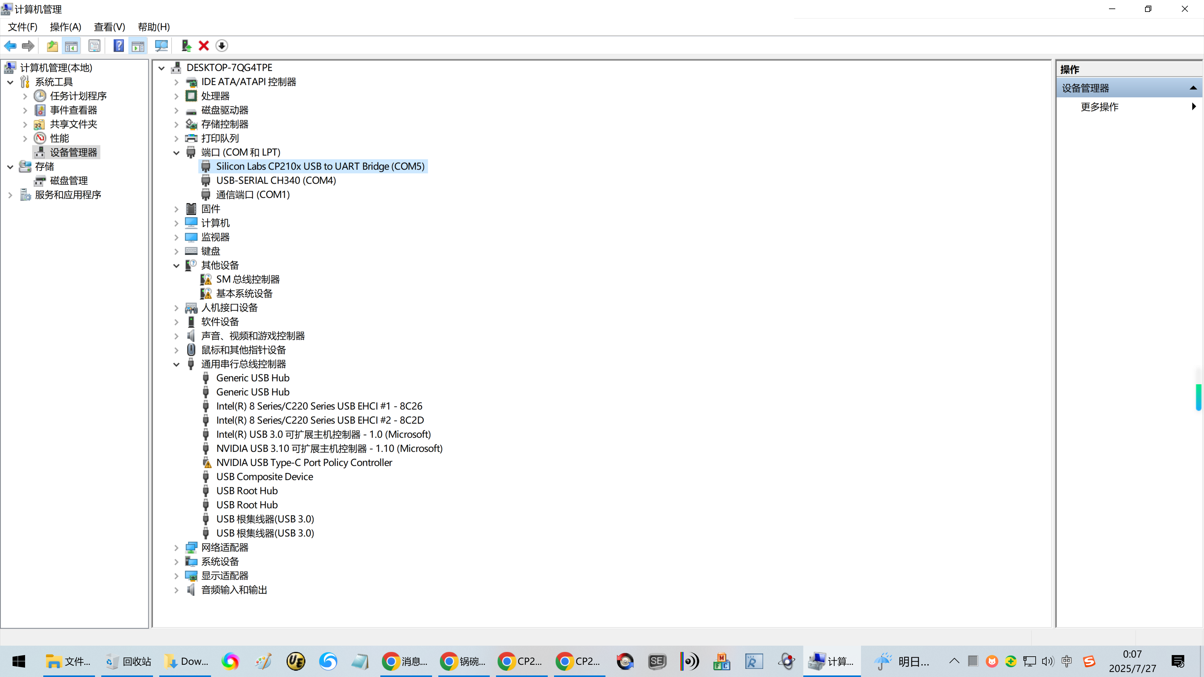Screen dimensions: 1204x677
Task: Click the Update device driver toolbar icon
Action: (x=186, y=46)
